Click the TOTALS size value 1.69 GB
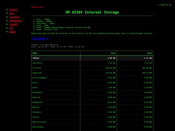 pyautogui.click(x=111, y=58)
